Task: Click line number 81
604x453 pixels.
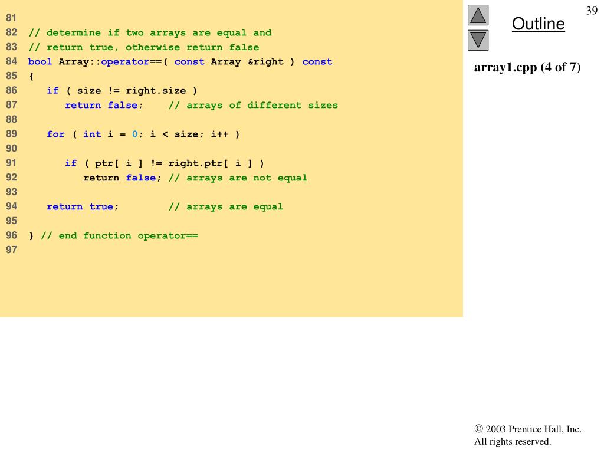Action: coord(11,18)
